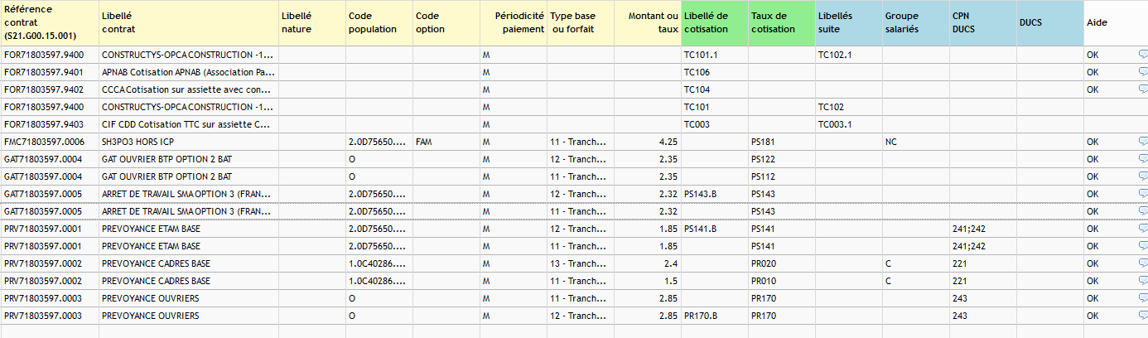Click the TC102 libellés suite cell
This screenshot has height=338, width=1148.
[848, 107]
